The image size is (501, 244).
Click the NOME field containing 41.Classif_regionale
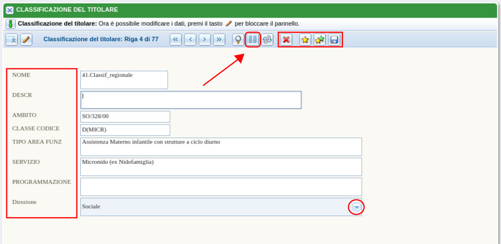[124, 80]
